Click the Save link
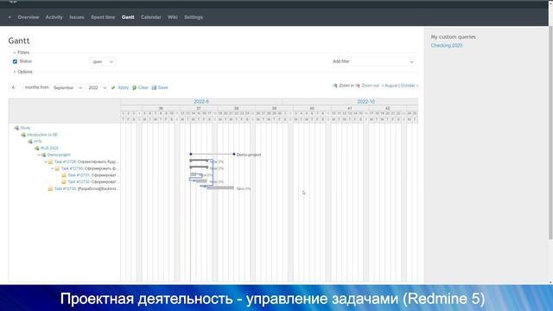Viewport: 553px width, 311px height. (x=163, y=87)
